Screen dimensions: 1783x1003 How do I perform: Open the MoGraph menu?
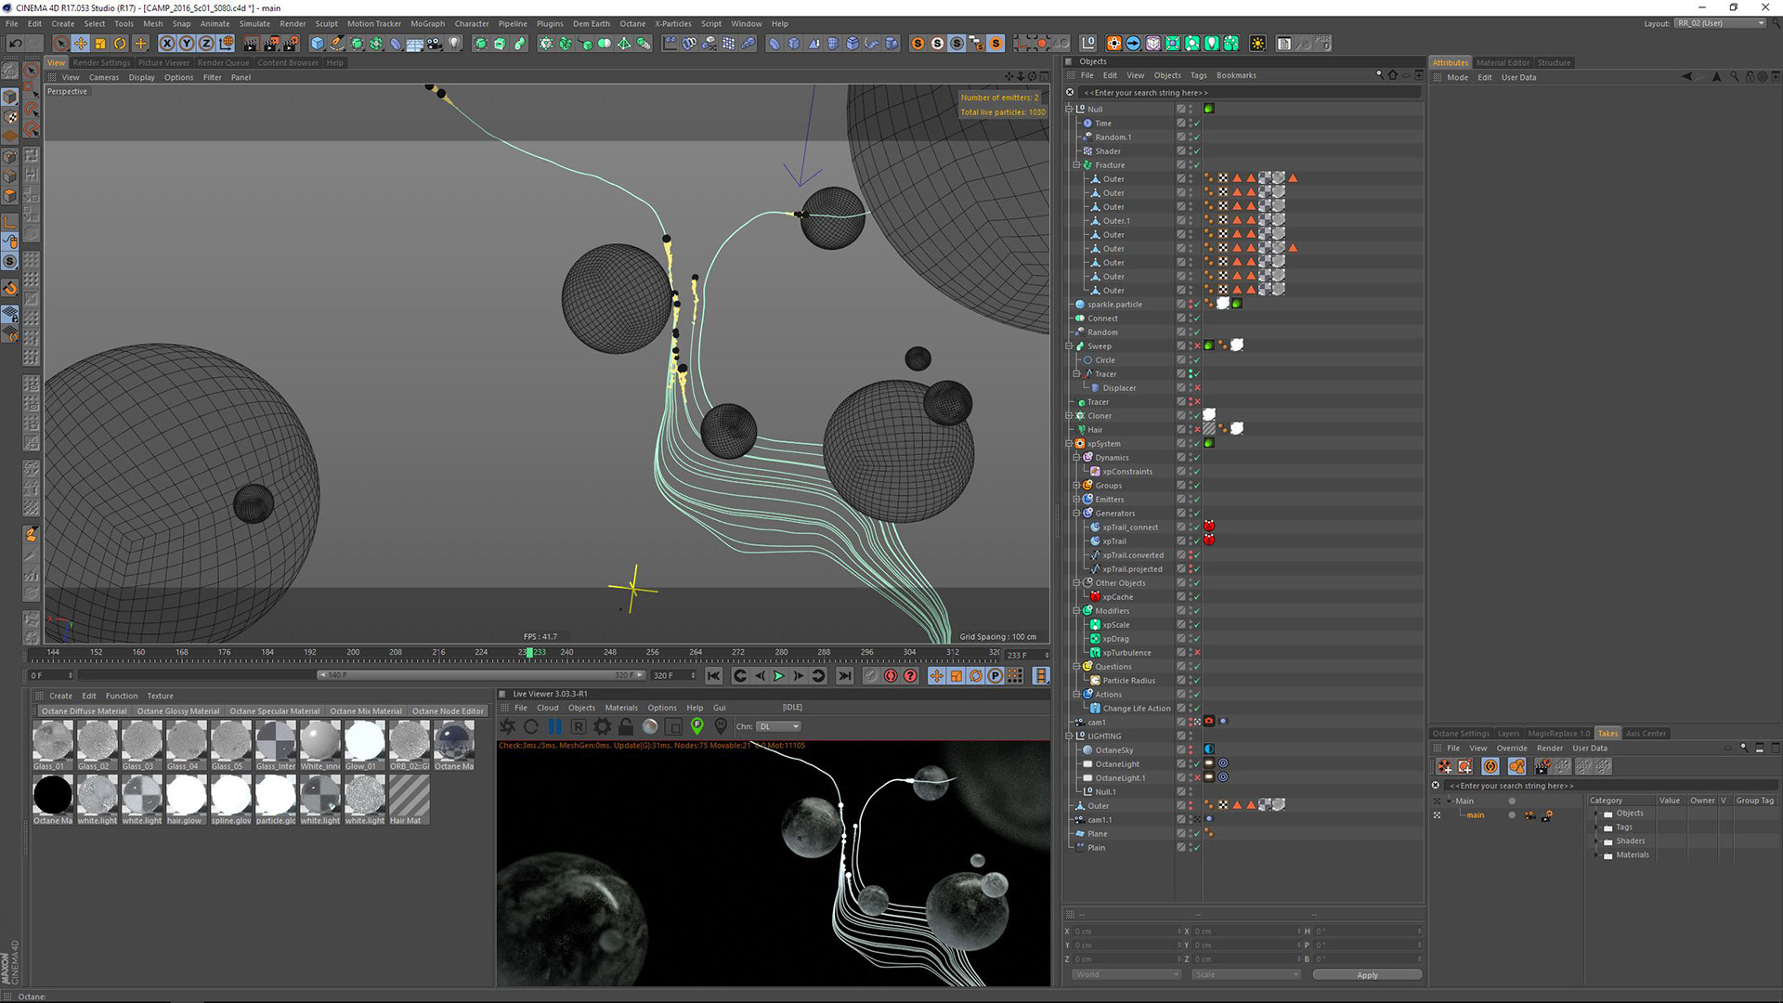click(x=427, y=23)
